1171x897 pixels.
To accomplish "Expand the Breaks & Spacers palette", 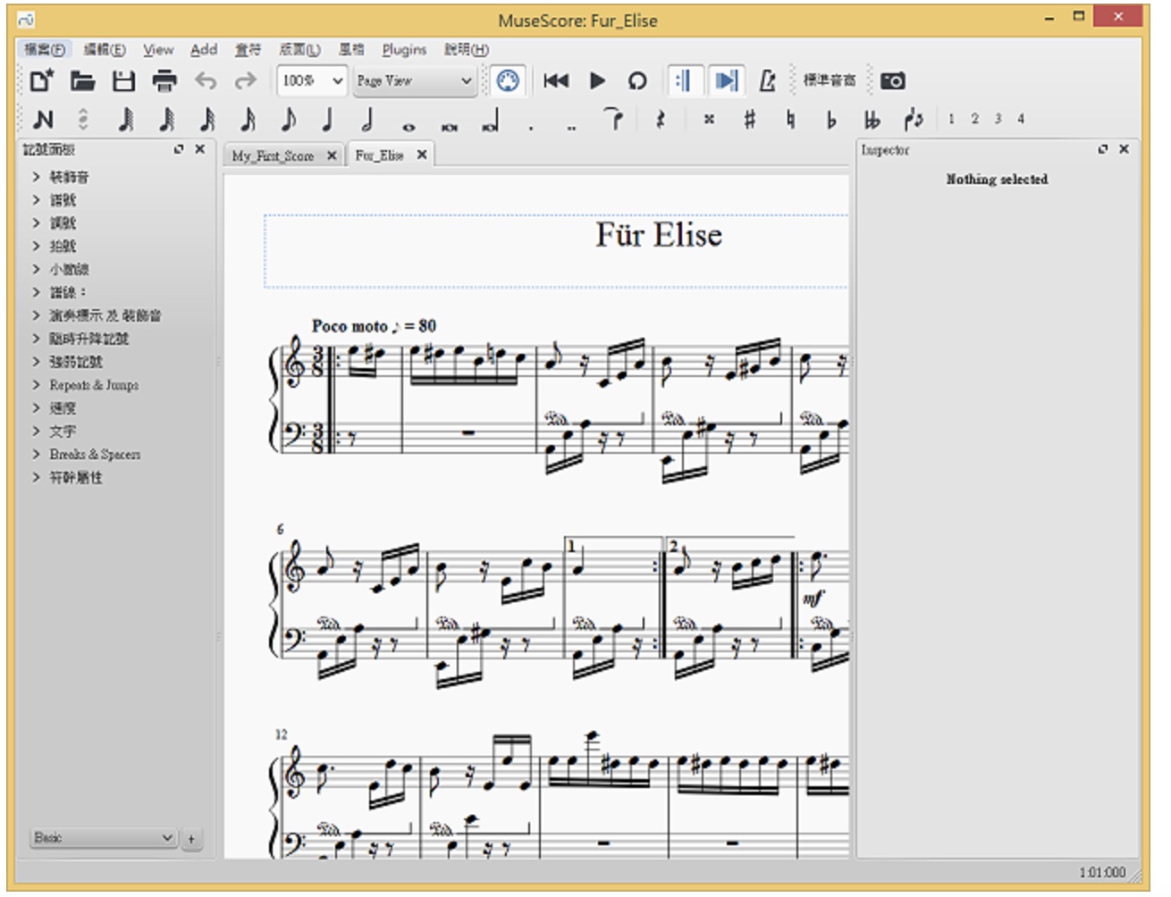I will click(x=95, y=455).
